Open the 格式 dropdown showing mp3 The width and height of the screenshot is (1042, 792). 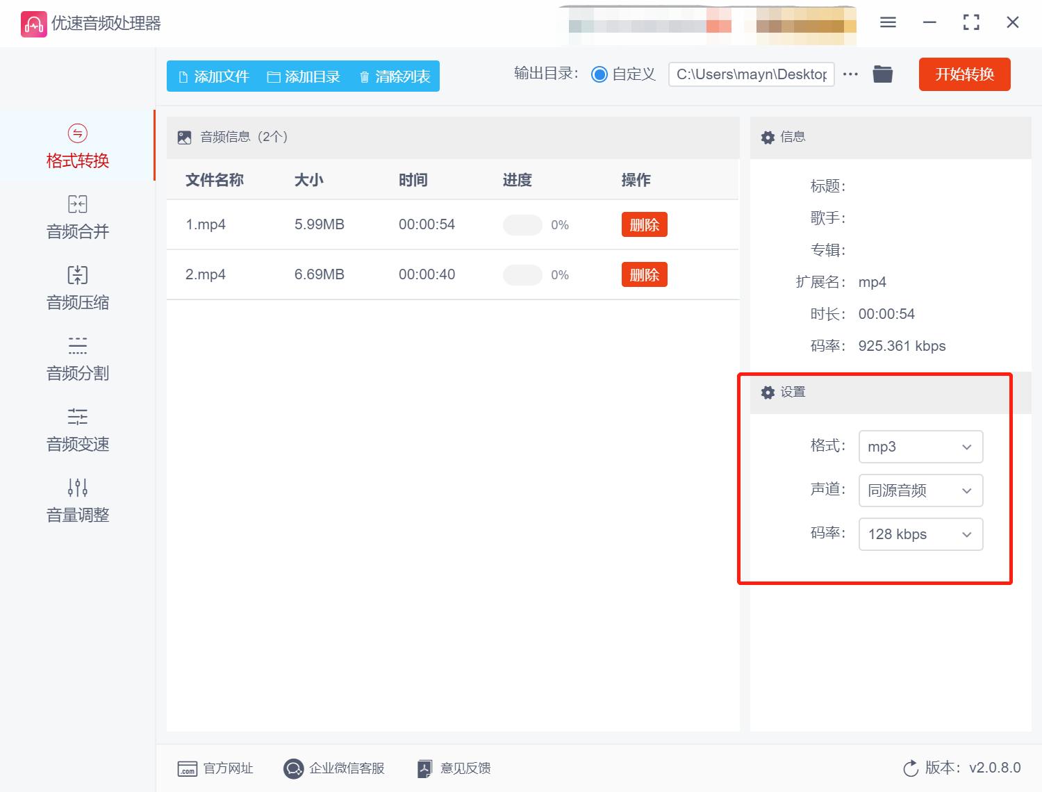pos(920,447)
